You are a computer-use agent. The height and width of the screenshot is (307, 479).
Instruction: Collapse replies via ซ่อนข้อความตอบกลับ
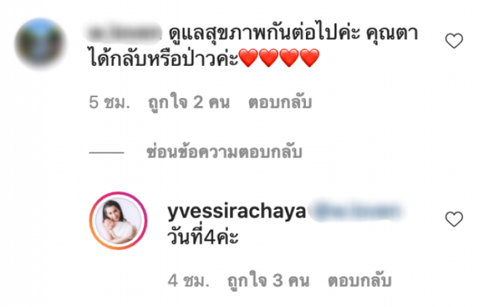(x=224, y=152)
